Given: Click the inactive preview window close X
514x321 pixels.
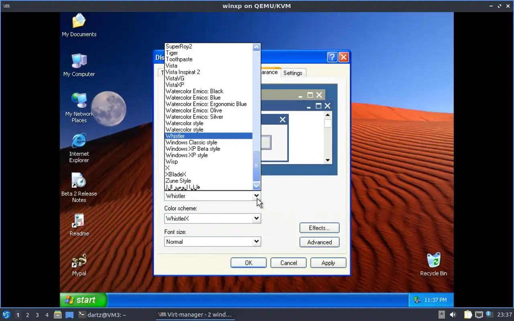Looking at the screenshot, I should (x=319, y=95).
